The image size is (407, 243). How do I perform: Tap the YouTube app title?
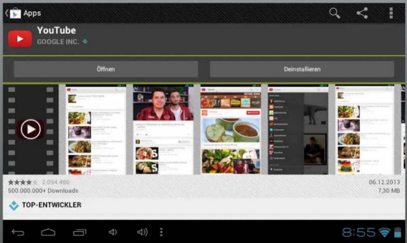click(56, 30)
